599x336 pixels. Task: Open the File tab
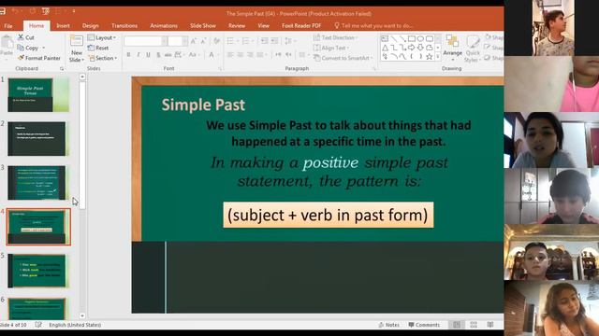coord(8,25)
